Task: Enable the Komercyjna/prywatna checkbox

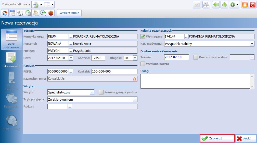Action: [101, 92]
